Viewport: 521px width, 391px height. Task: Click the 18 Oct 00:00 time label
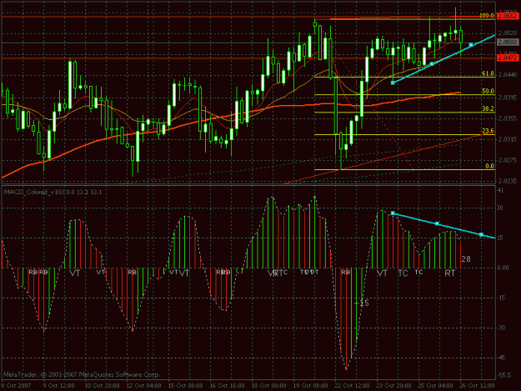[x=268, y=385]
